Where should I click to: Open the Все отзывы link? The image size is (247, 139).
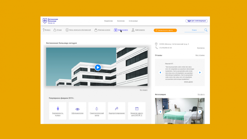[200, 55]
